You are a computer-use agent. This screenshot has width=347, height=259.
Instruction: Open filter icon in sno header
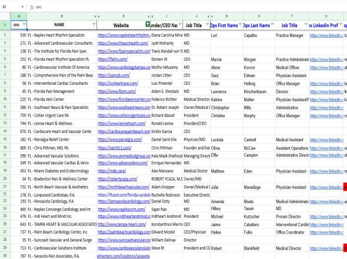tap(24, 24)
